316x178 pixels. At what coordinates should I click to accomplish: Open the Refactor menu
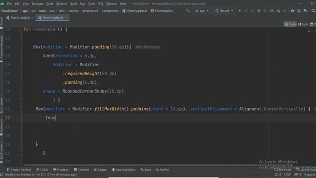click(62, 3)
